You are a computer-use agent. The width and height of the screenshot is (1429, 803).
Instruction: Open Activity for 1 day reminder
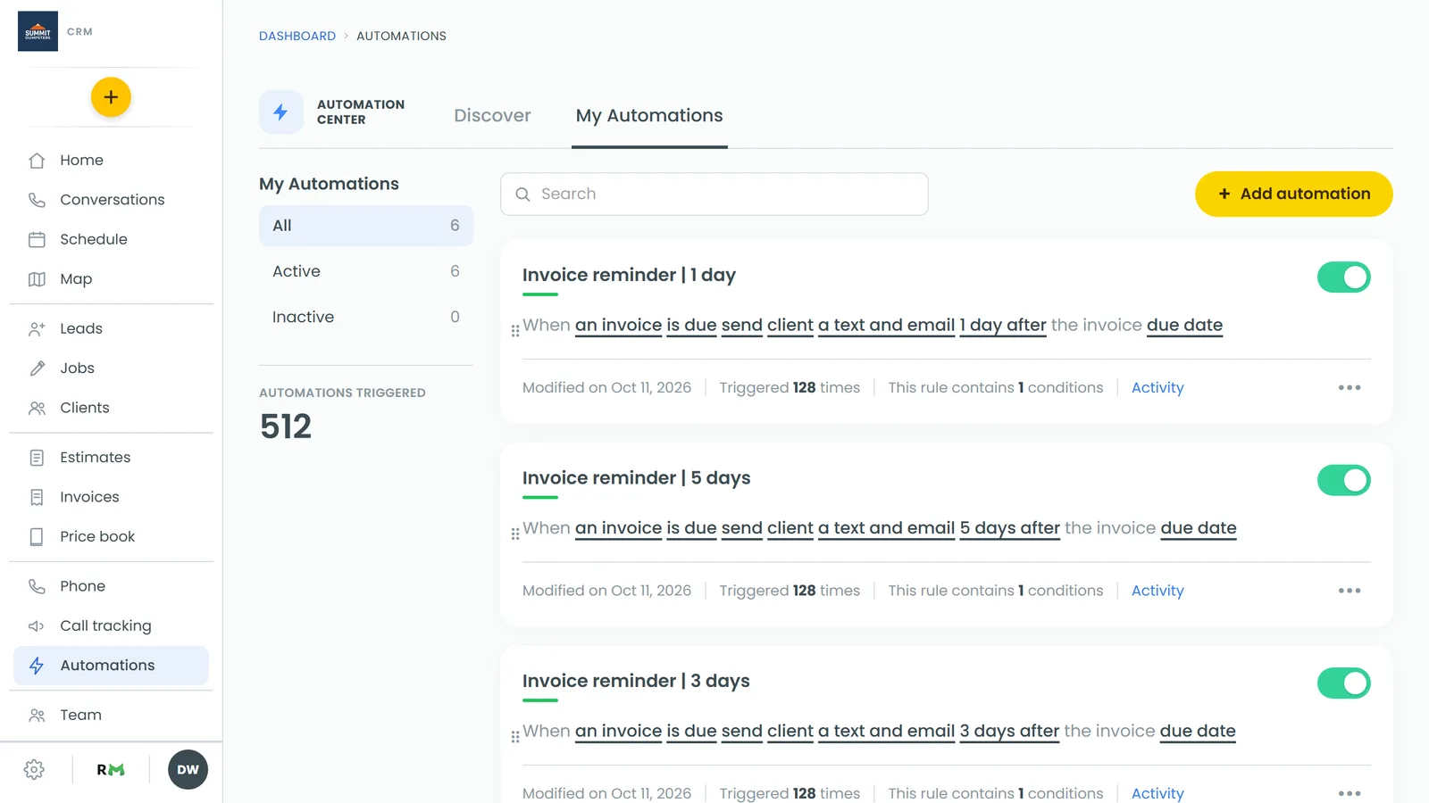pyautogui.click(x=1157, y=388)
